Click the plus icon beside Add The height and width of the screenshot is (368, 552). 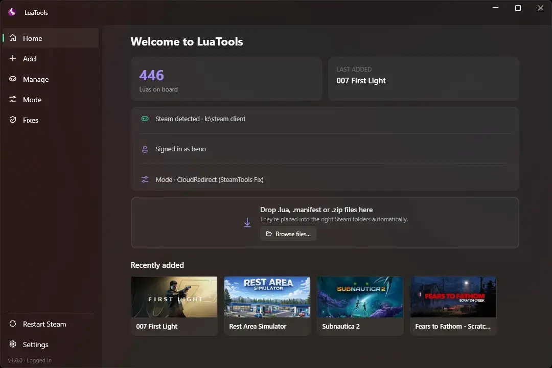coord(13,58)
